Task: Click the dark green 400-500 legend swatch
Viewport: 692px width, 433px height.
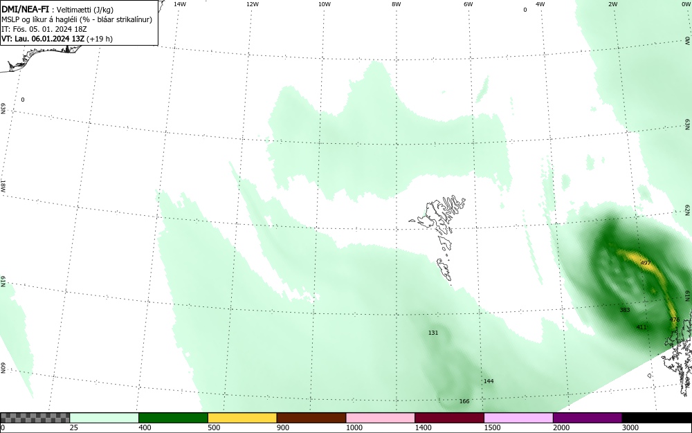Action: [x=173, y=418]
